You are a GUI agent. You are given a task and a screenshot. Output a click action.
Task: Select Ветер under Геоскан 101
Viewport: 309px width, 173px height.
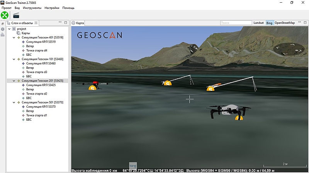tap(30, 68)
